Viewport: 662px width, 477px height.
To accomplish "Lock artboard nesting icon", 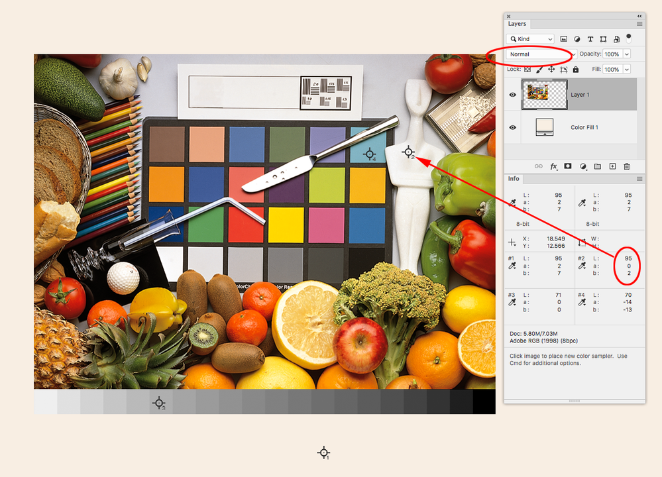I will tap(564, 70).
